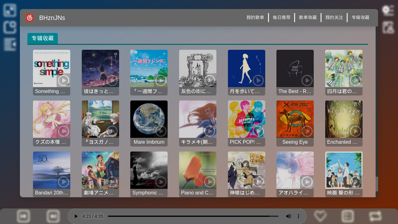Toggle the repeat loop mode button
Image resolution: width=398 pixels, height=224 pixels.
[x=376, y=216]
